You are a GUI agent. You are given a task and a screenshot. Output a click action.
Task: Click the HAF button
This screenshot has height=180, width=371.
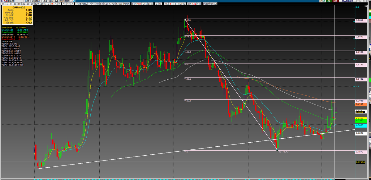pos(27,1)
